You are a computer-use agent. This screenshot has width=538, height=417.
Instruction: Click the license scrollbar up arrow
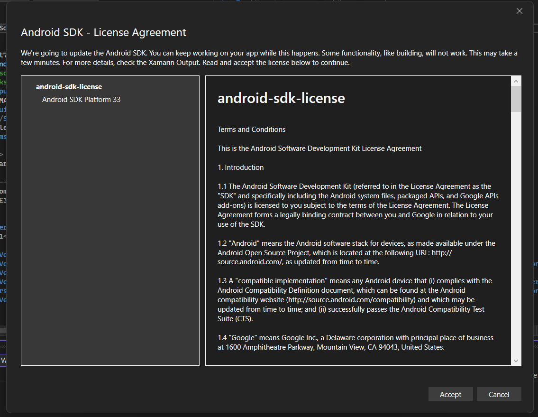(x=516, y=81)
